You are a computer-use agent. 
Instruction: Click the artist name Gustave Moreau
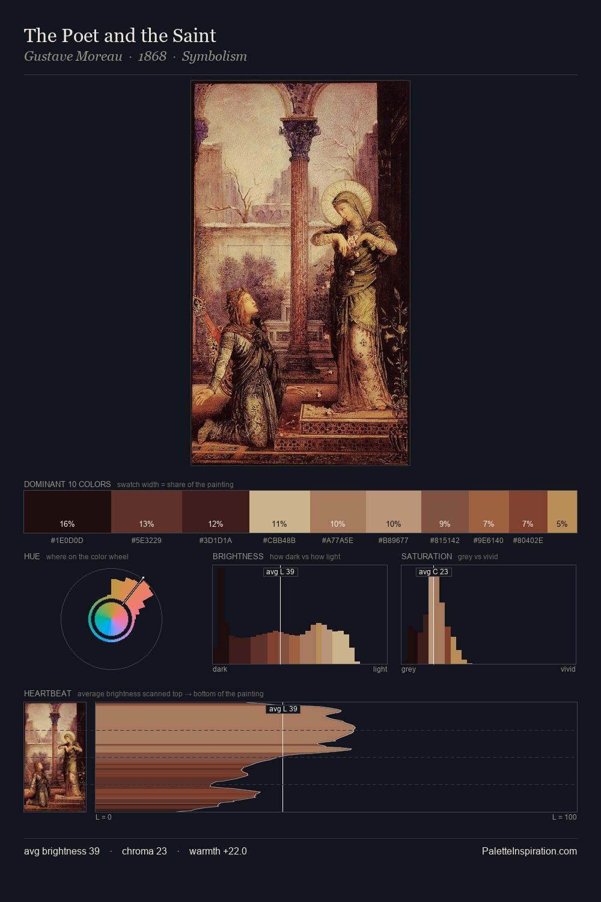[x=73, y=57]
